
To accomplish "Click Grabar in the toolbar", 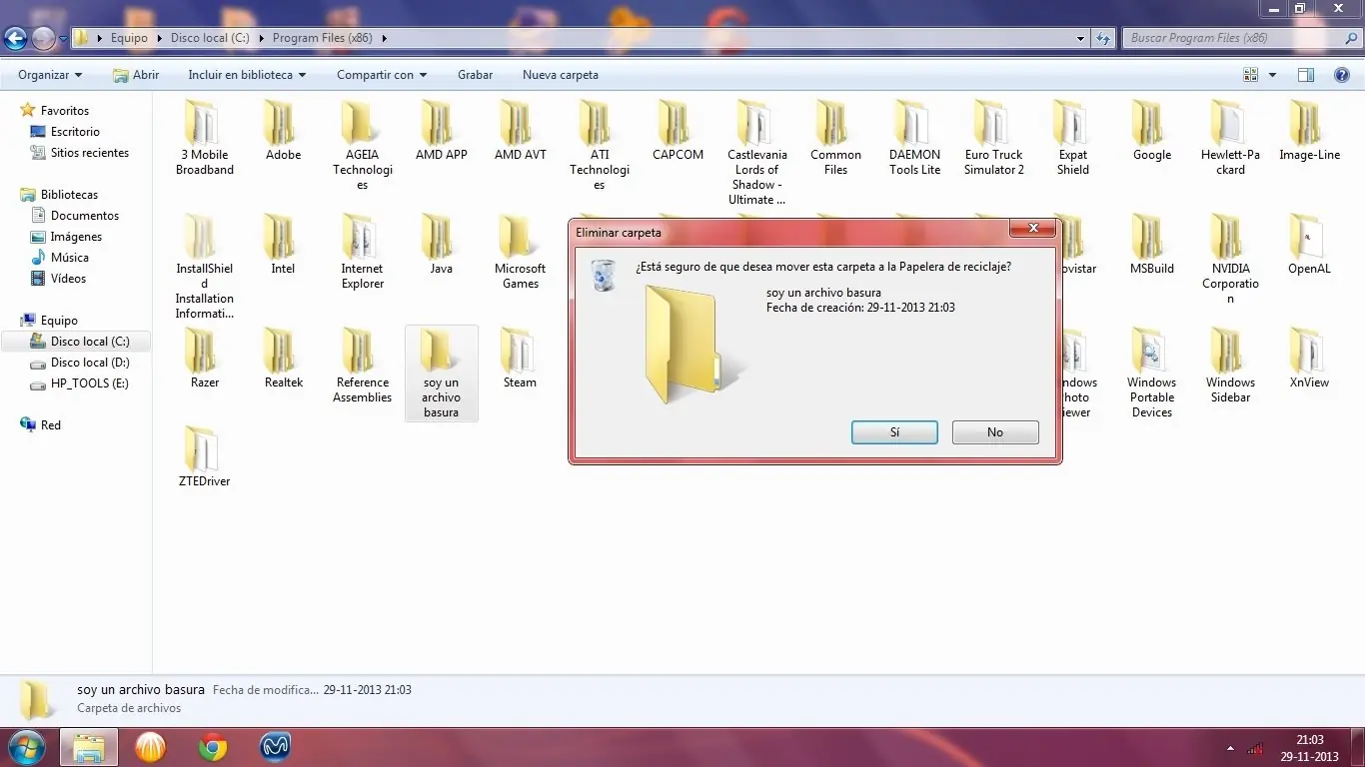I will point(476,75).
